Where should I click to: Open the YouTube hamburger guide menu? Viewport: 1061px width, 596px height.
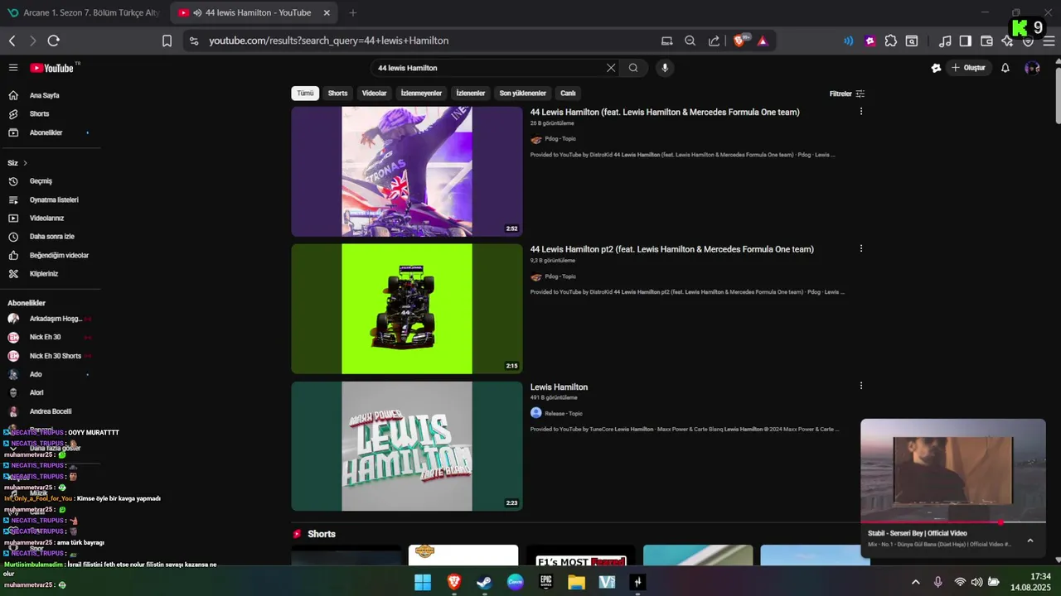click(13, 68)
